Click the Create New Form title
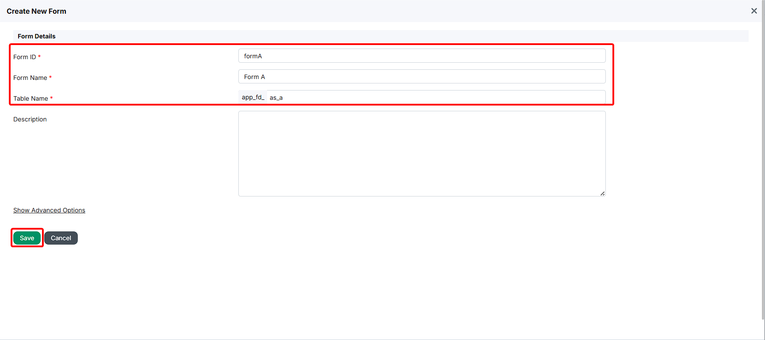Image resolution: width=765 pixels, height=340 pixels. (36, 11)
